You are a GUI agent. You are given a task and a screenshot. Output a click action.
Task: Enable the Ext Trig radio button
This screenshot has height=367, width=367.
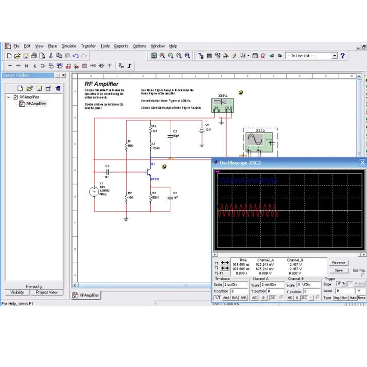(x=363, y=275)
